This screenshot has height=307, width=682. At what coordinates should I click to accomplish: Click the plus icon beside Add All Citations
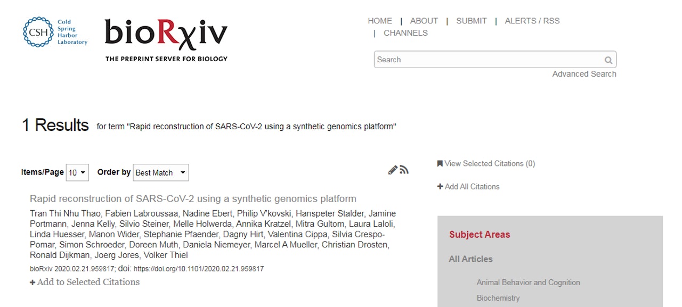440,187
